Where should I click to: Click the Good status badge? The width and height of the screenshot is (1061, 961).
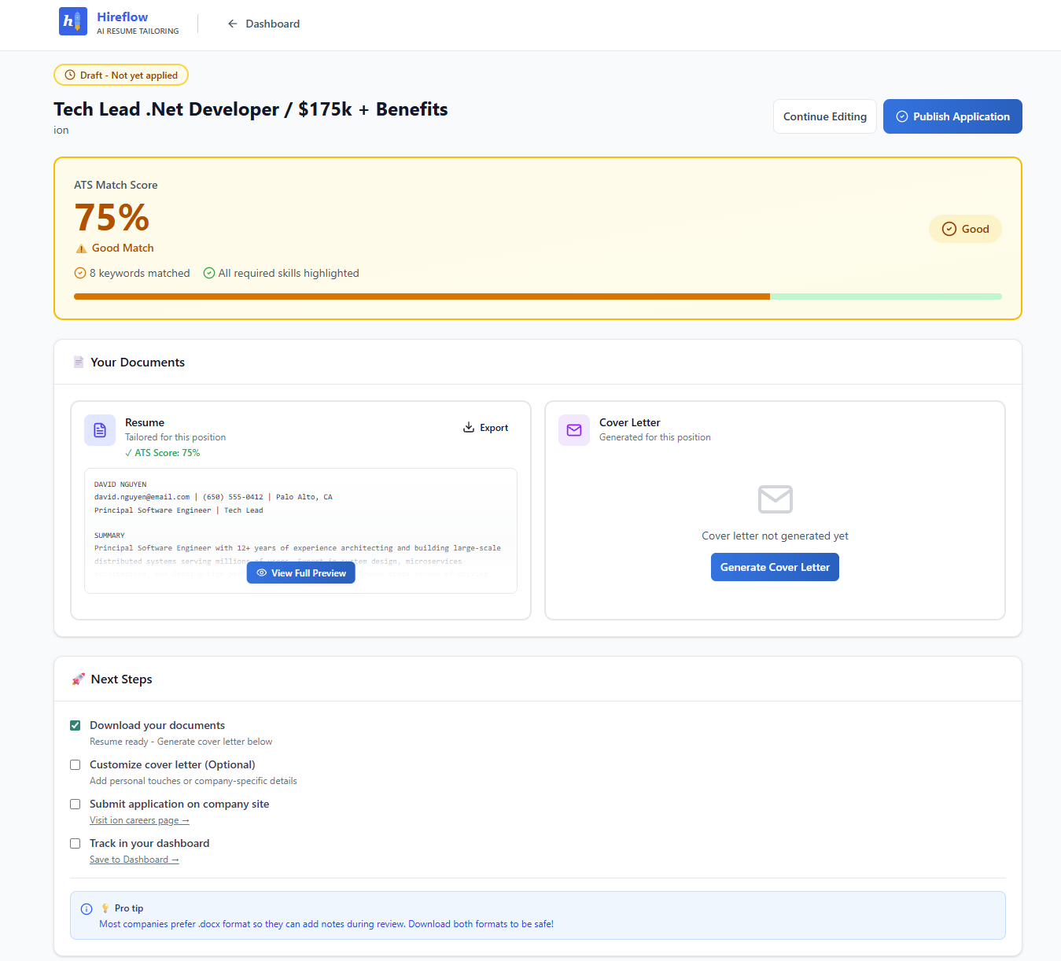point(965,229)
